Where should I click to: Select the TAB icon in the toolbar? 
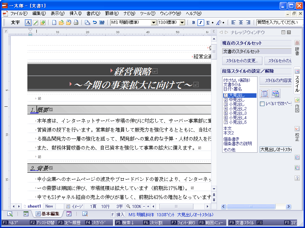pos(102,22)
